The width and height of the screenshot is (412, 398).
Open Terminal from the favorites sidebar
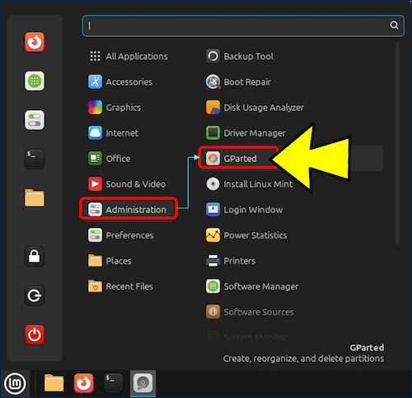35,159
